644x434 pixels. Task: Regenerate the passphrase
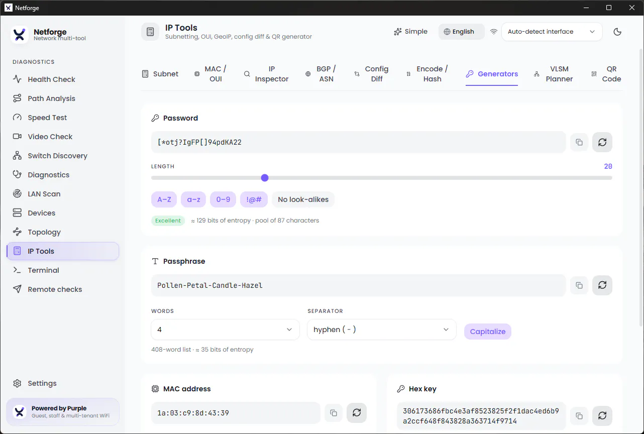(602, 285)
